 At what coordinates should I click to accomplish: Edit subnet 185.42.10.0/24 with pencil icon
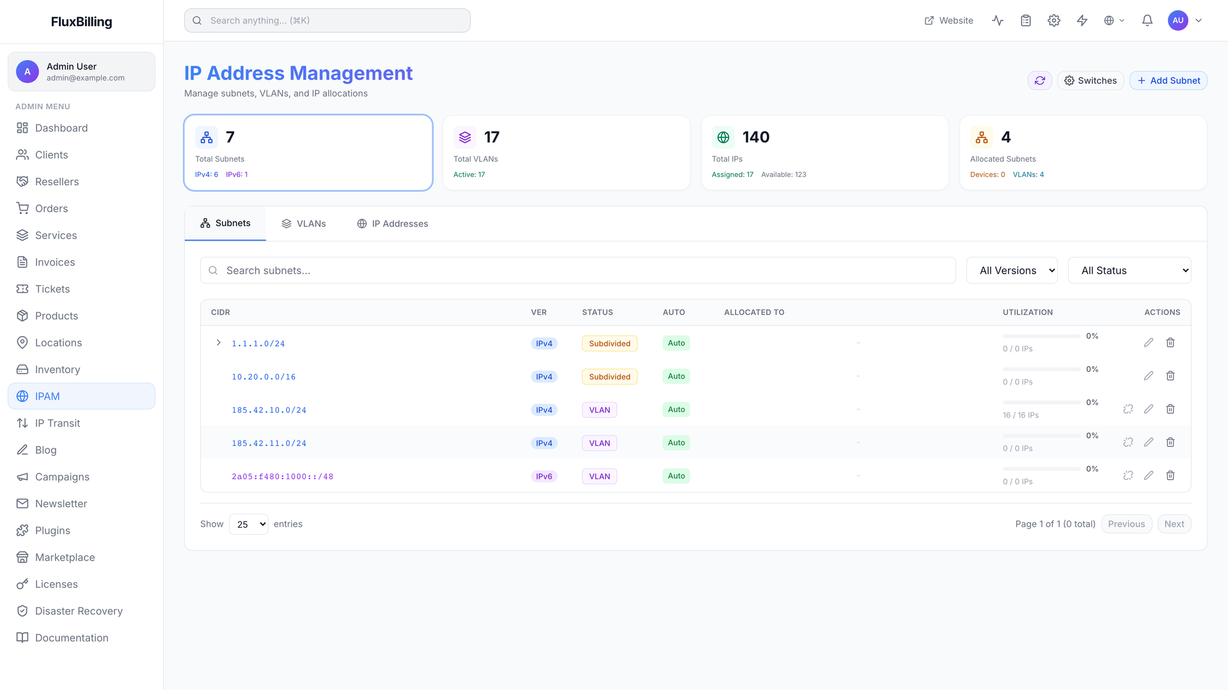click(x=1149, y=409)
